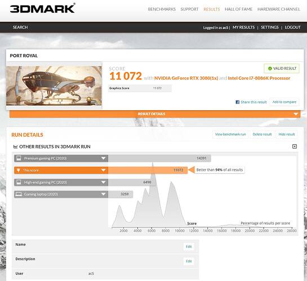Expand the High-end gaming PC (2020) dropdown
Screen dimensions: 307x281
[x=104, y=183]
